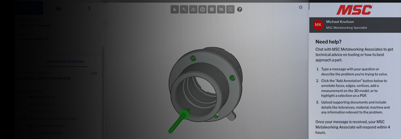Click 'Michael Knutson' name in chat header
401x139 pixels.
[x=340, y=22]
